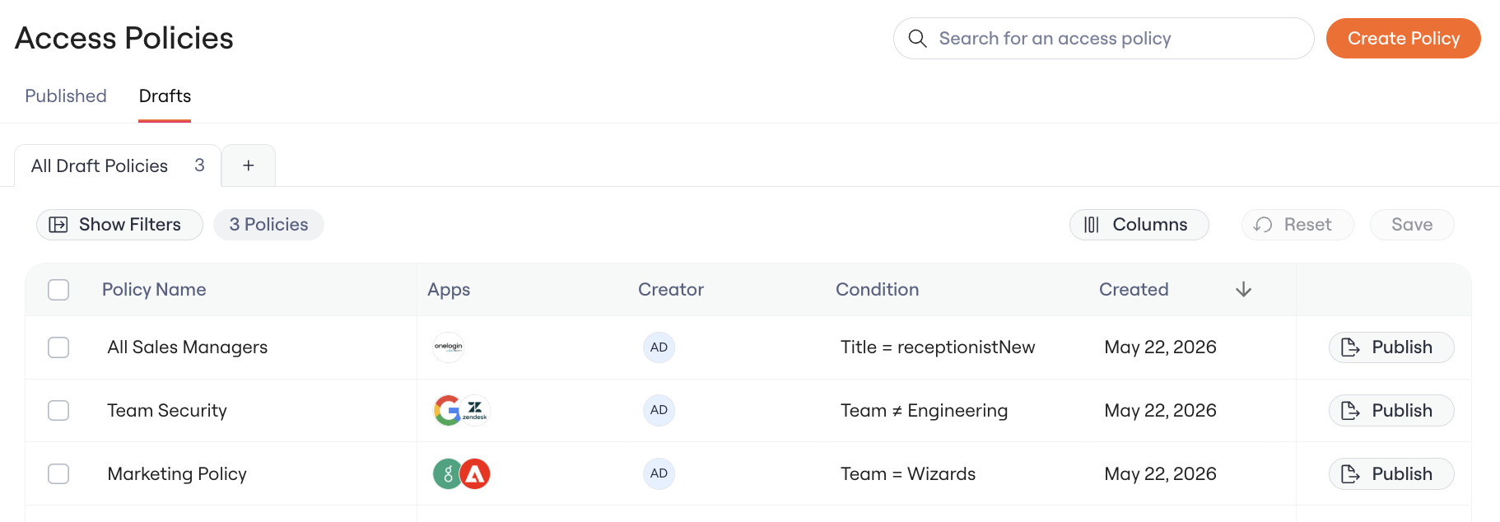1500x522 pixels.
Task: Check the Team Security row checkbox
Action: [58, 410]
